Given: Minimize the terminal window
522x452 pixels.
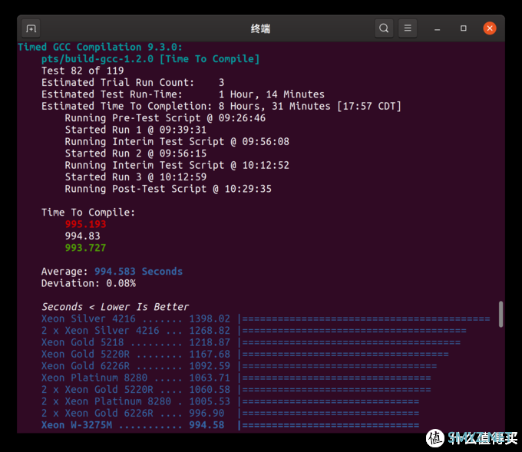Looking at the screenshot, I should 437,28.
